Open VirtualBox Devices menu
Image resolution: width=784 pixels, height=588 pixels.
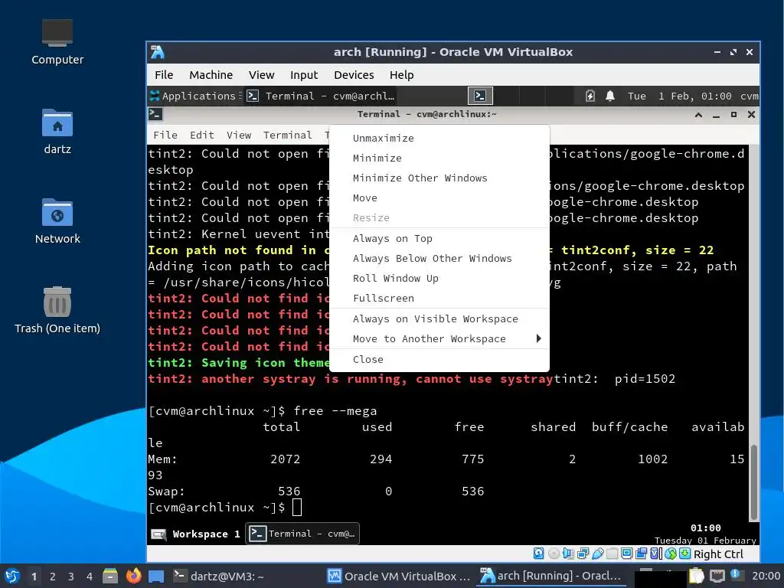(354, 75)
